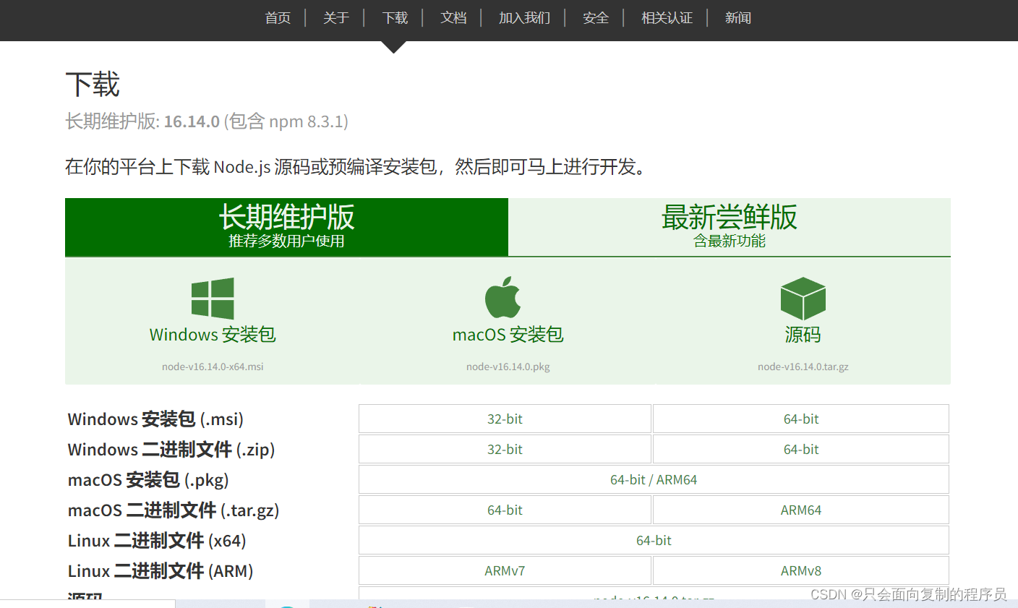Download 64-bit macOS 二进制文件 (.tar.gz)
This screenshot has height=608, width=1018.
tap(505, 510)
